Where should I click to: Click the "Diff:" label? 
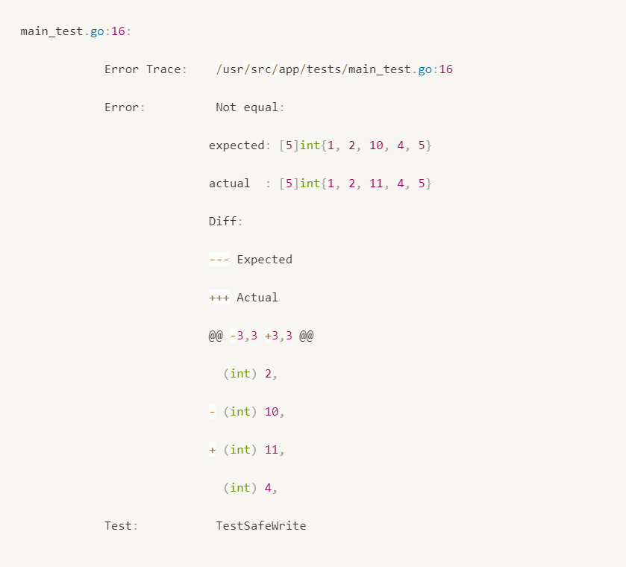tap(226, 222)
